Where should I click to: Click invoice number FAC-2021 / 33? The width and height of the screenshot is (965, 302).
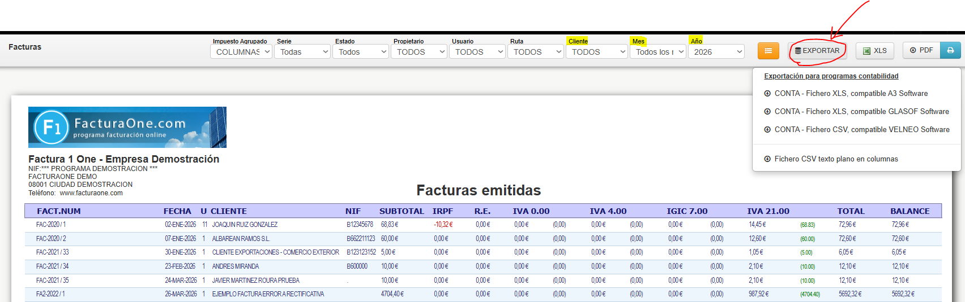click(53, 252)
